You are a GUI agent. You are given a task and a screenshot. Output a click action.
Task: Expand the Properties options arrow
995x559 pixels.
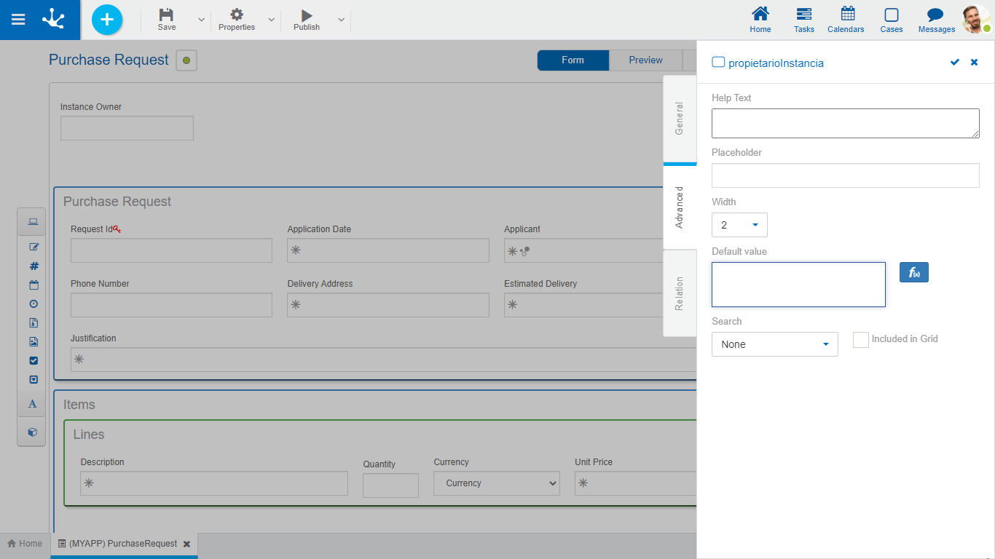coord(272,20)
